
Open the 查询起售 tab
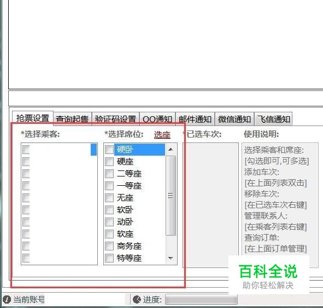tap(72, 119)
